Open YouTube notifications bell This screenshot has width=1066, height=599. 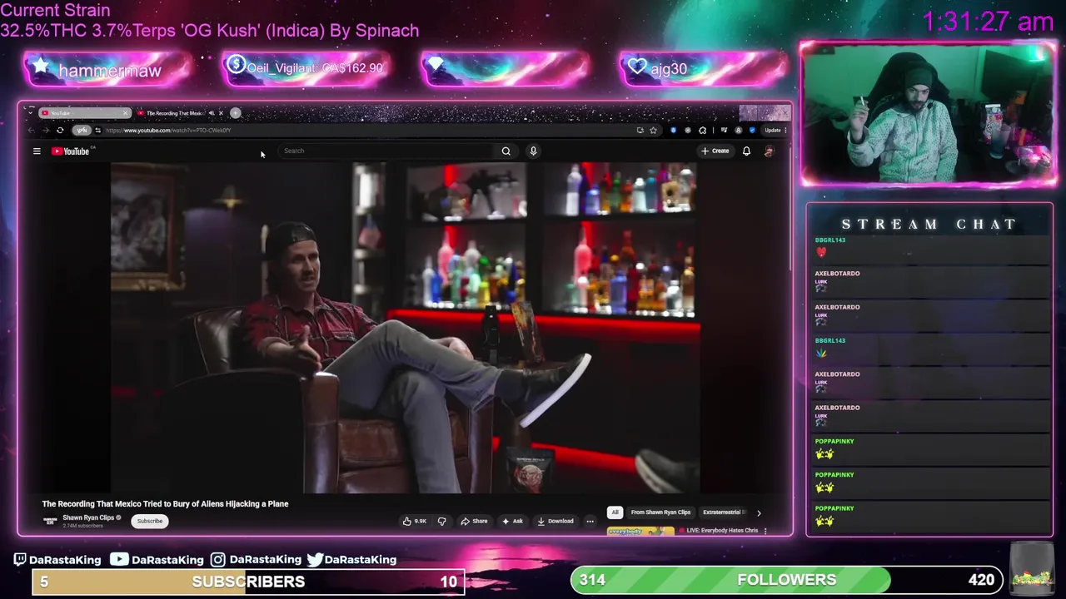(x=746, y=151)
